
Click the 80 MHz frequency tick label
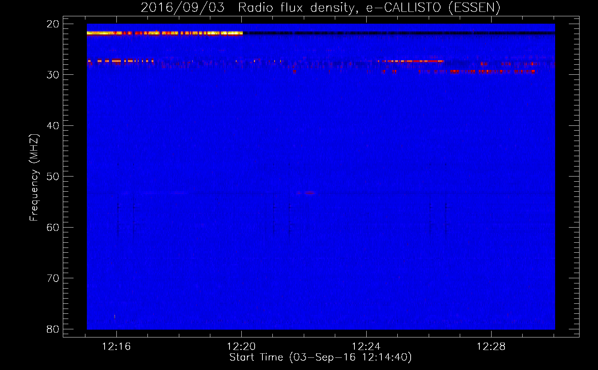(x=53, y=329)
